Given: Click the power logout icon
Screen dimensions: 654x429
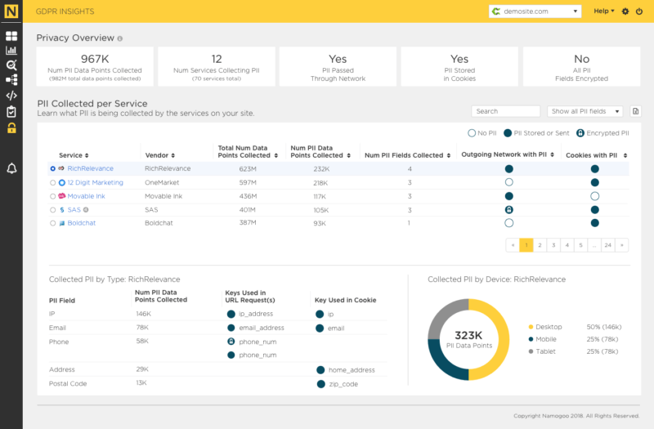Looking at the screenshot, I should click(639, 11).
